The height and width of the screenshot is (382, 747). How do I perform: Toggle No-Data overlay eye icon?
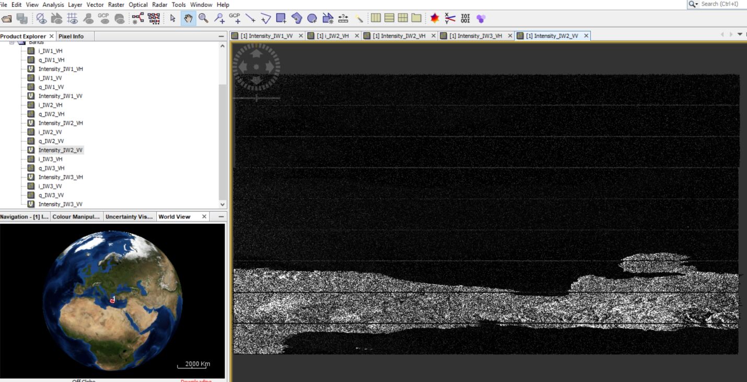coord(41,19)
